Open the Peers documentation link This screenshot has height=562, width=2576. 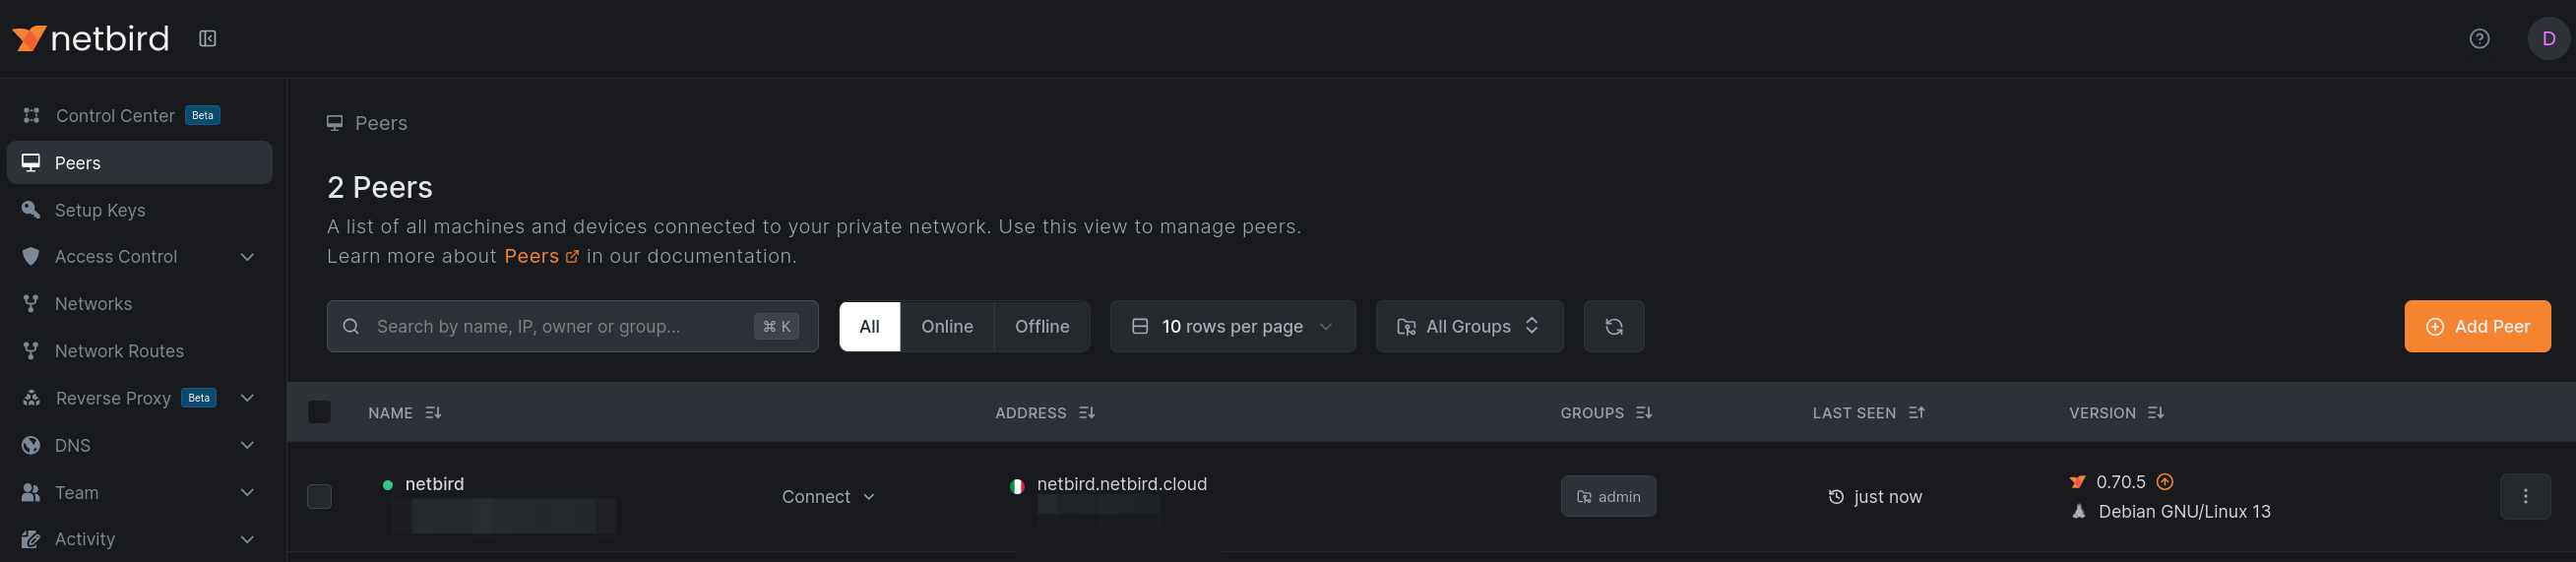coord(541,256)
